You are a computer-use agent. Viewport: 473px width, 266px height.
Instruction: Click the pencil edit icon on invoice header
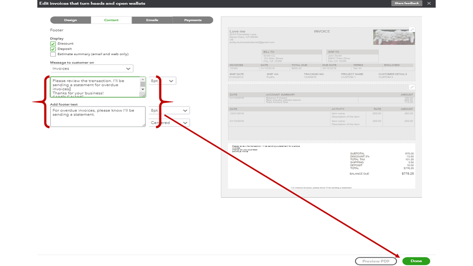pyautogui.click(x=412, y=29)
